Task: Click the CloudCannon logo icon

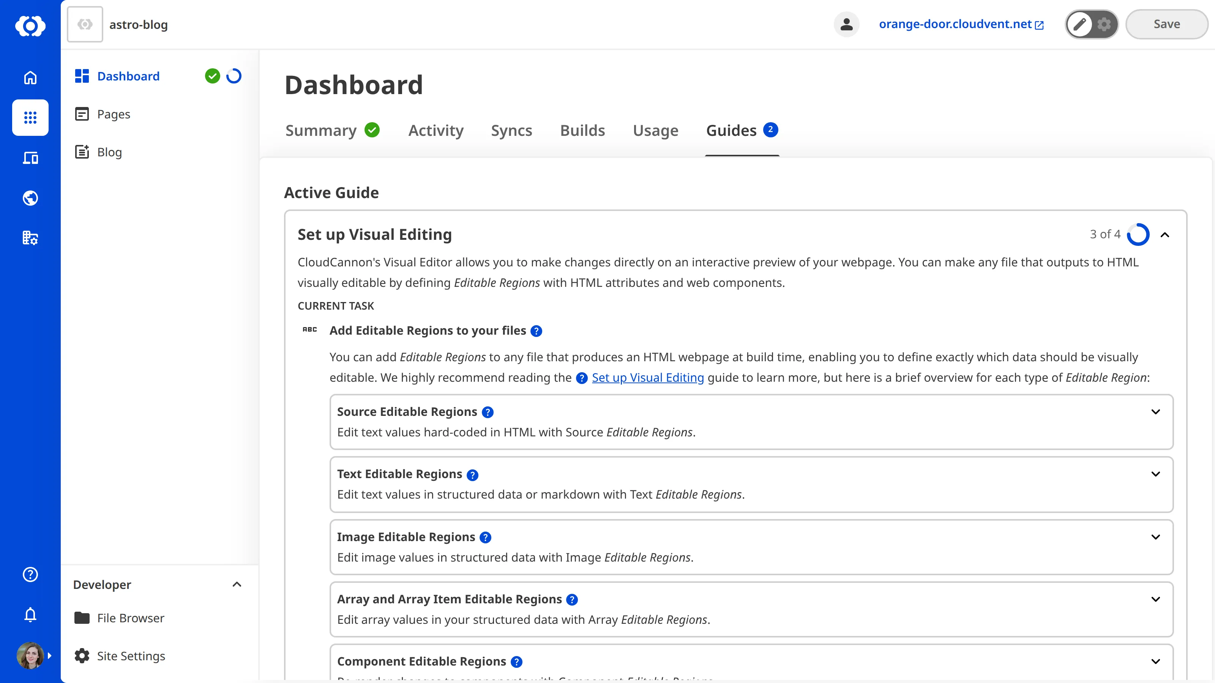Action: click(x=30, y=25)
